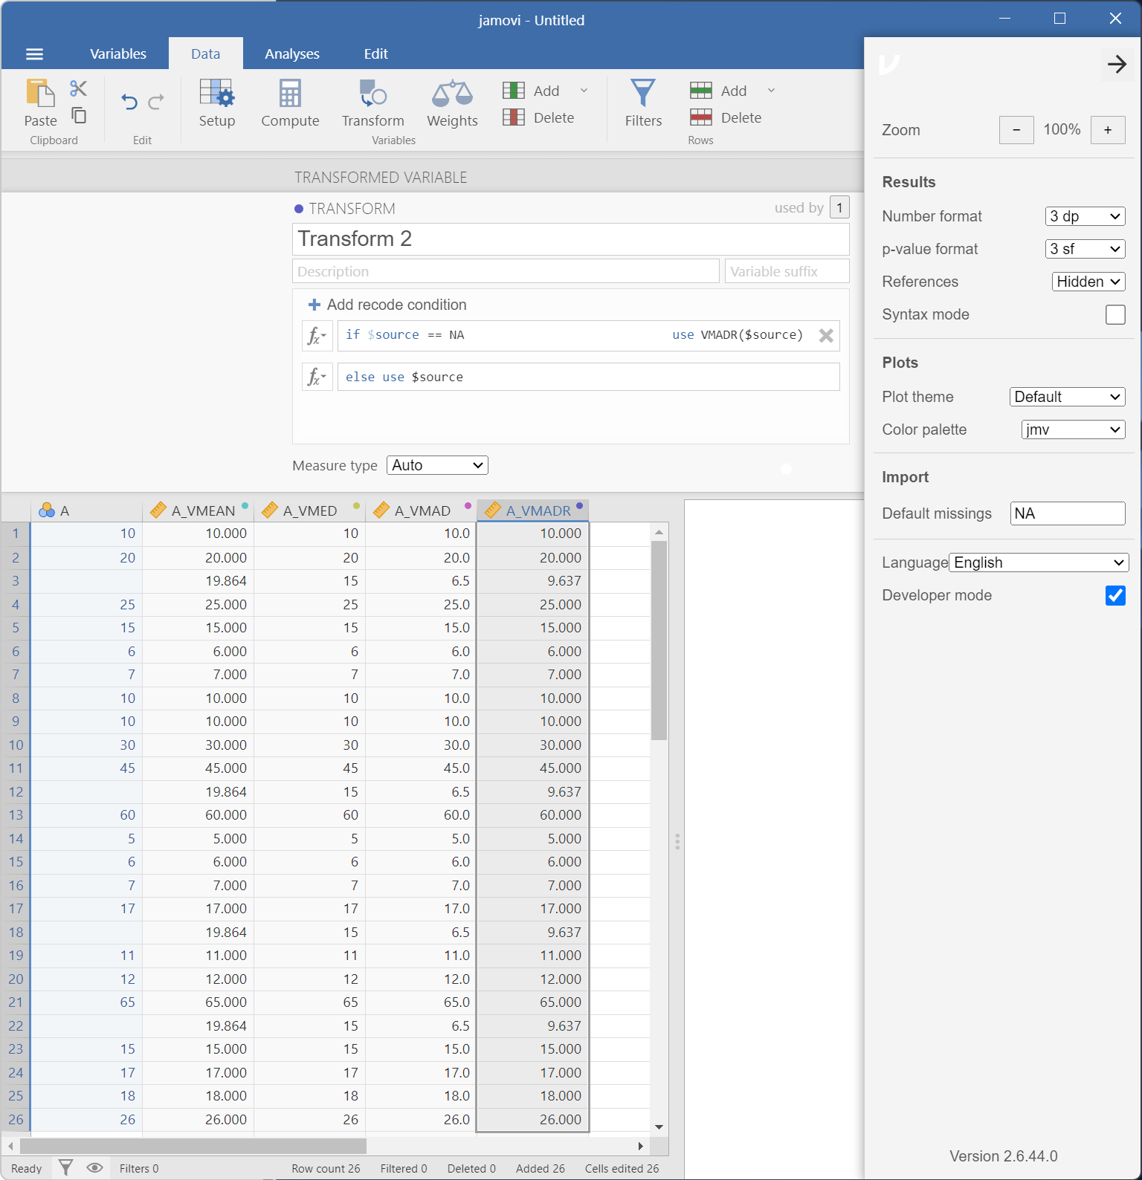Open the Color palette dropdown
The height and width of the screenshot is (1180, 1142).
click(1073, 429)
